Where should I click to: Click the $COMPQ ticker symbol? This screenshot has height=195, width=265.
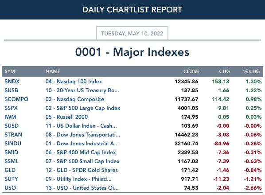coord(16,99)
